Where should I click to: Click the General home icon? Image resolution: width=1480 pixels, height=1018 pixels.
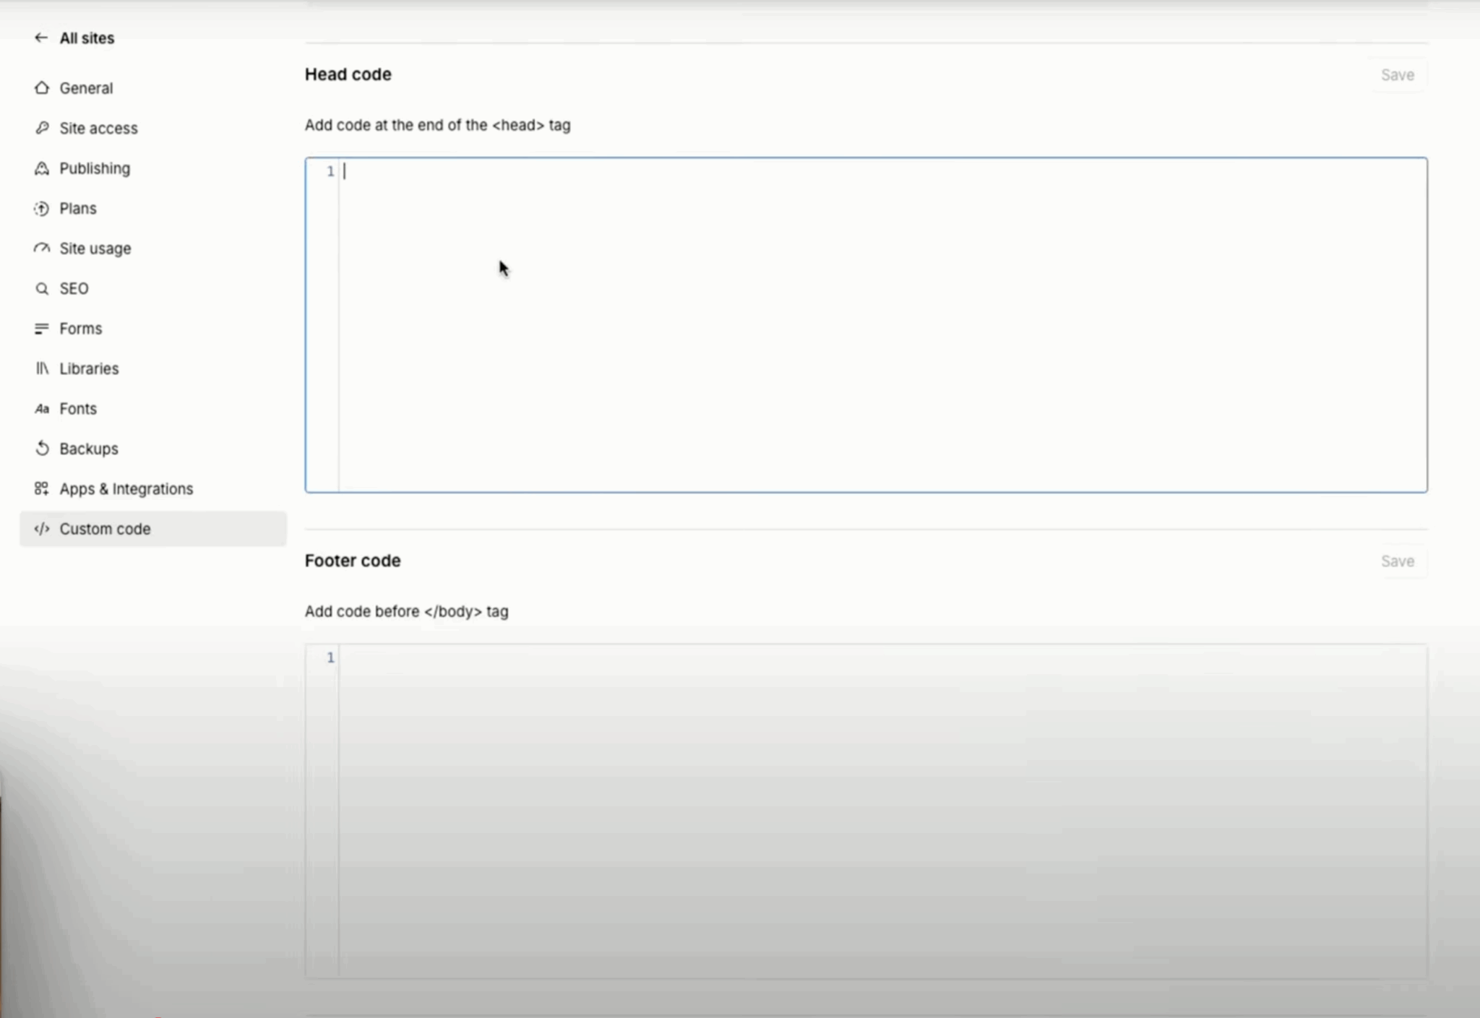[x=42, y=87]
